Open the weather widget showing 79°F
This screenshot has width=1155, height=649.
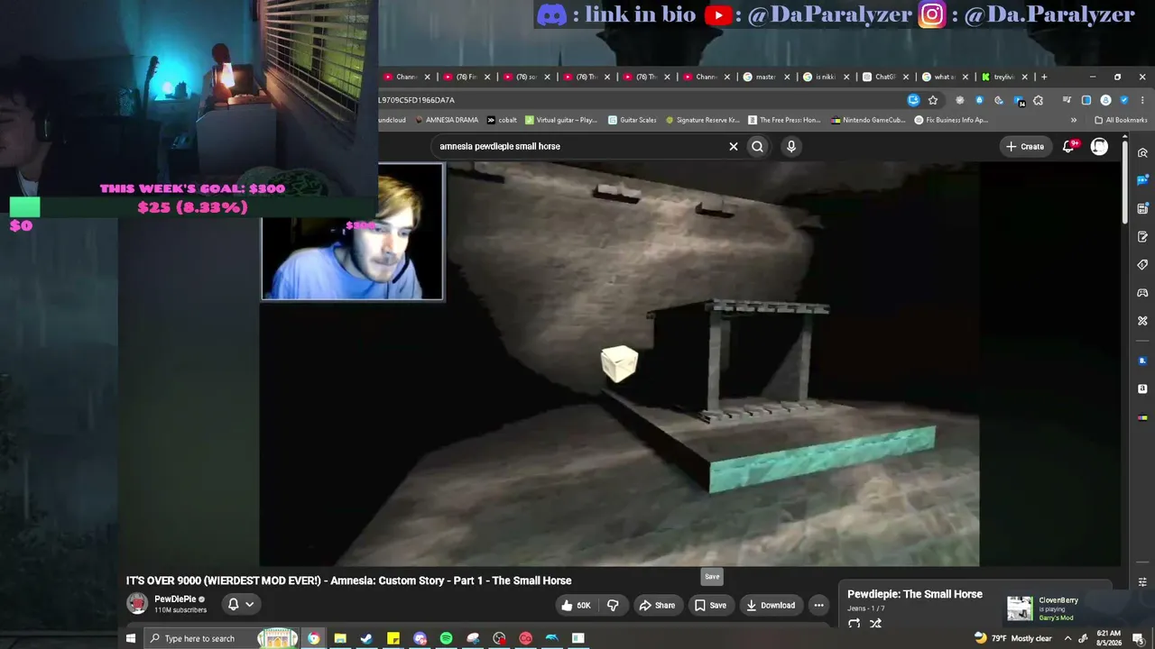click(x=1012, y=638)
